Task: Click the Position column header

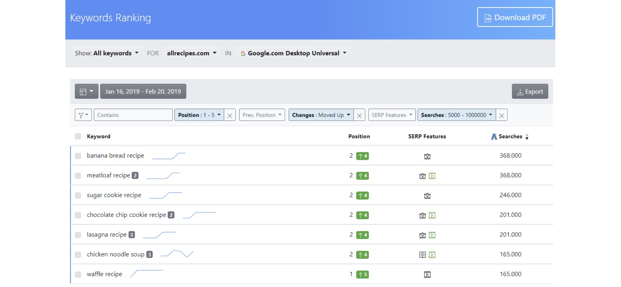Action: click(x=359, y=136)
